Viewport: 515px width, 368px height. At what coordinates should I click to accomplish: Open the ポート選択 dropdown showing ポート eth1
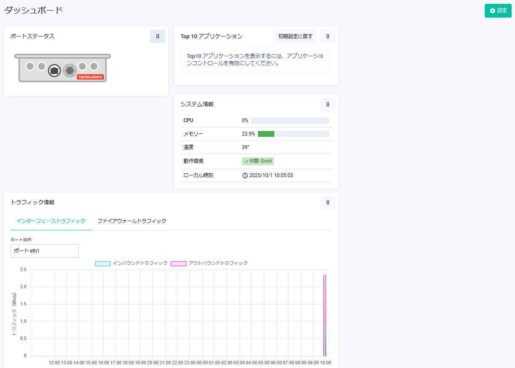pos(45,251)
